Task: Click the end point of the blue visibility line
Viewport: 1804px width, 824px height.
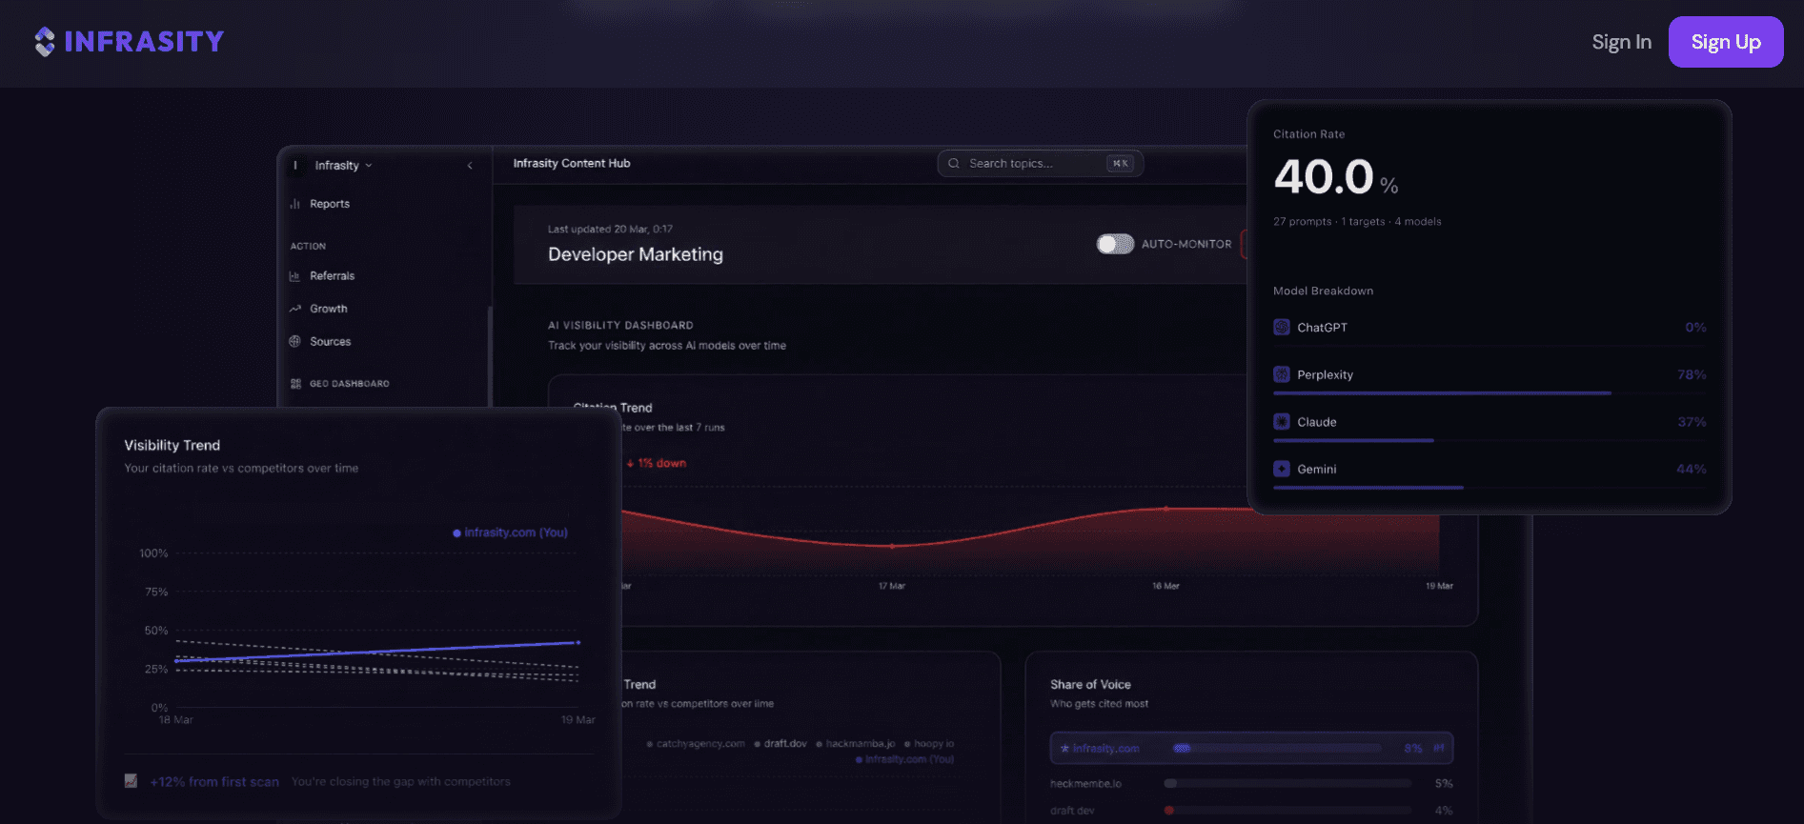Action: 578,643
